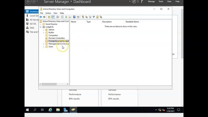Expand the Builtin folder arrow
Image resolution: width=208 pixels, height=117 pixels.
coord(44,32)
